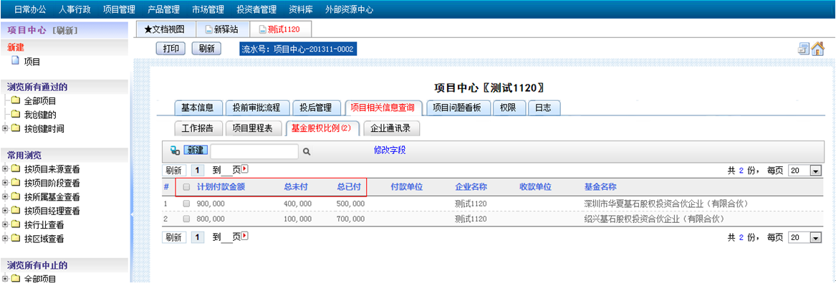The width and height of the screenshot is (836, 286).
Task: Click the folder icon of 按创建时间
Action: [16, 128]
